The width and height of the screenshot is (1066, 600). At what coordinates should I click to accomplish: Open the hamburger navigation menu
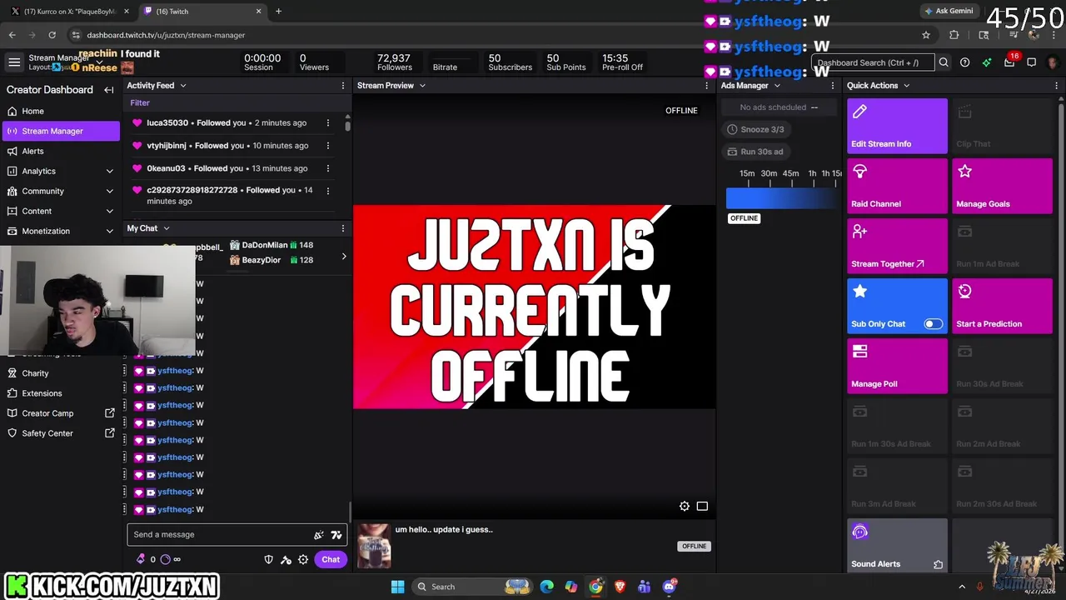coord(14,62)
